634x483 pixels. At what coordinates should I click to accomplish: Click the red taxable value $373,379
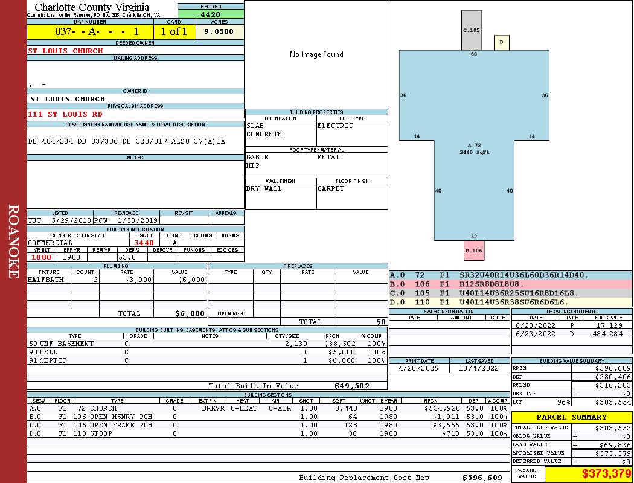click(x=606, y=474)
